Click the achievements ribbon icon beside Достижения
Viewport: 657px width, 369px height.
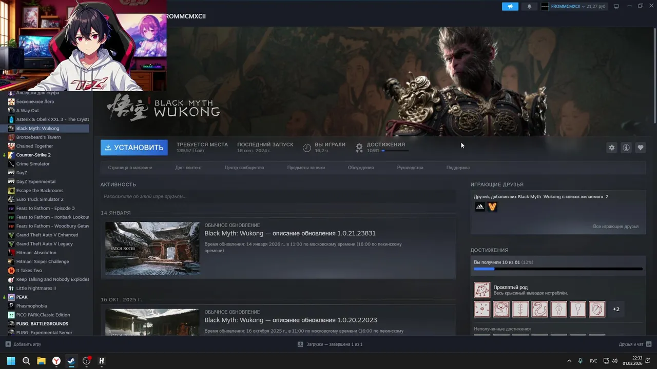click(x=359, y=148)
